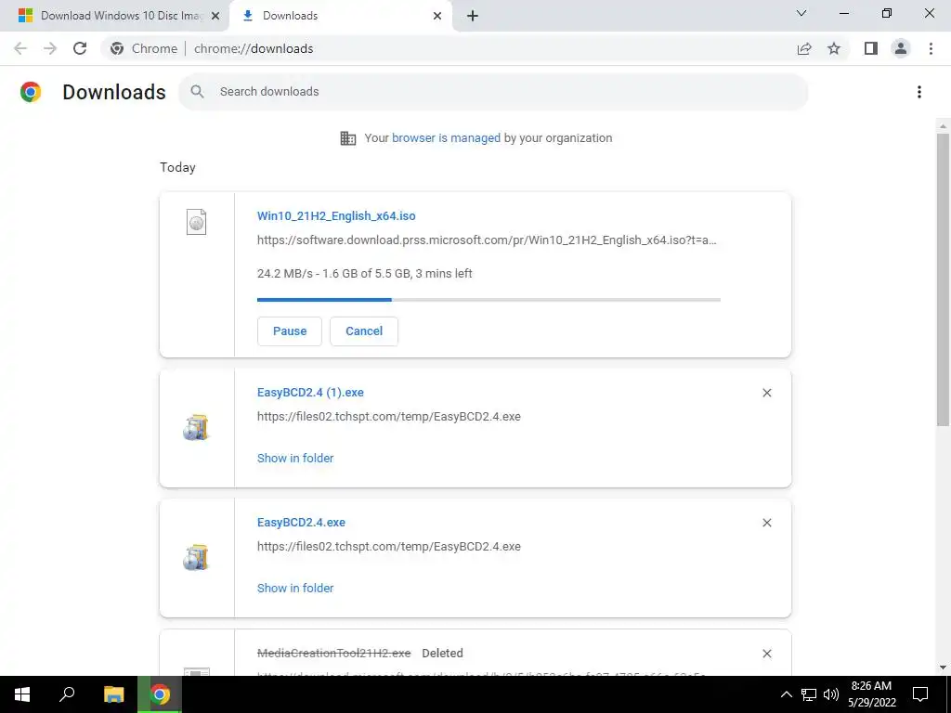Click the Chrome logo beside Downloads heading

pyautogui.click(x=31, y=92)
